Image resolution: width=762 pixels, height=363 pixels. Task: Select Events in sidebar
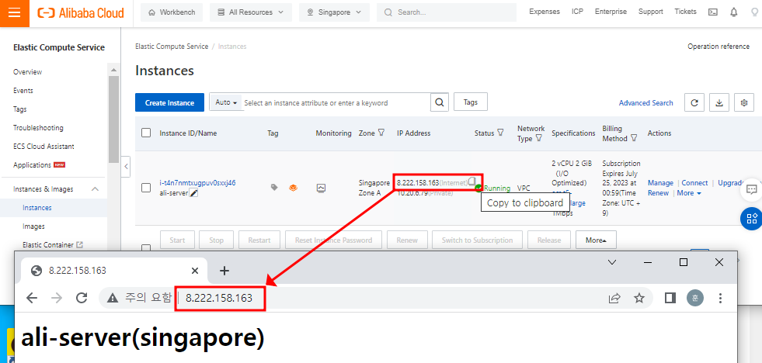pyautogui.click(x=23, y=90)
